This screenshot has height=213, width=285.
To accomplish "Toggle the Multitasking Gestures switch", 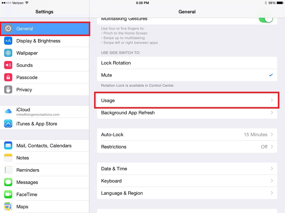I will click(x=266, y=19).
